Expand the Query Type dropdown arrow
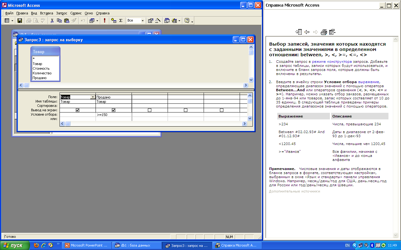 [97, 21]
